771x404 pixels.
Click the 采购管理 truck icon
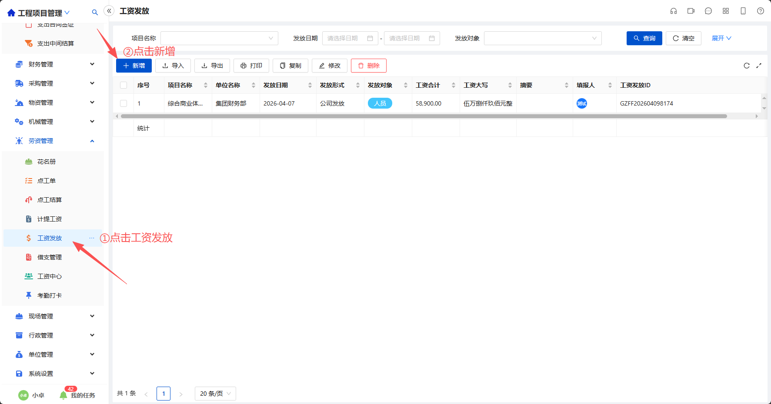coord(19,83)
